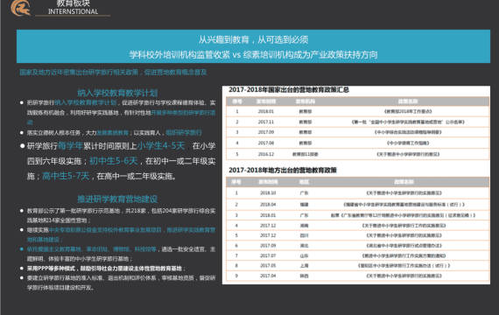
Task: Click 广东 in the 2018.10 row
Action: tap(304, 192)
